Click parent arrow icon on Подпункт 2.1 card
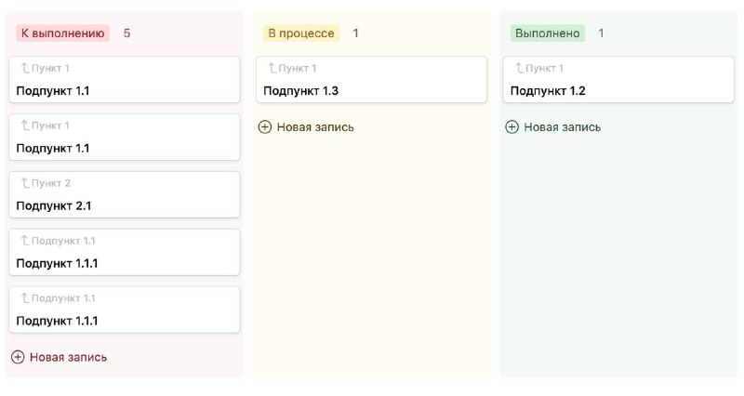The width and height of the screenshot is (744, 396). (x=25, y=183)
